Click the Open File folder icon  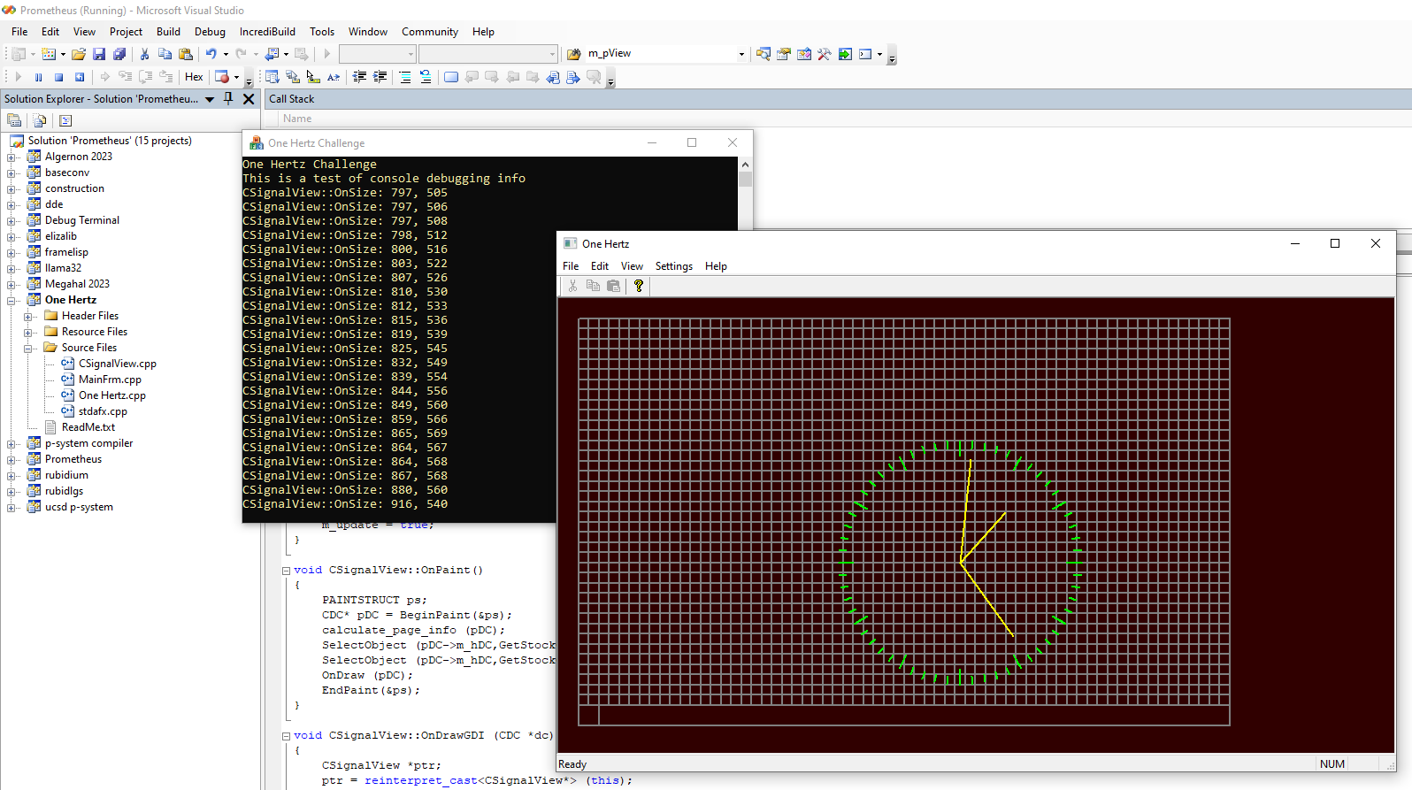coord(79,54)
